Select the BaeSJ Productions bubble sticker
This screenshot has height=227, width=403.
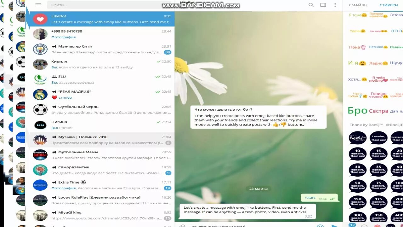358,138
